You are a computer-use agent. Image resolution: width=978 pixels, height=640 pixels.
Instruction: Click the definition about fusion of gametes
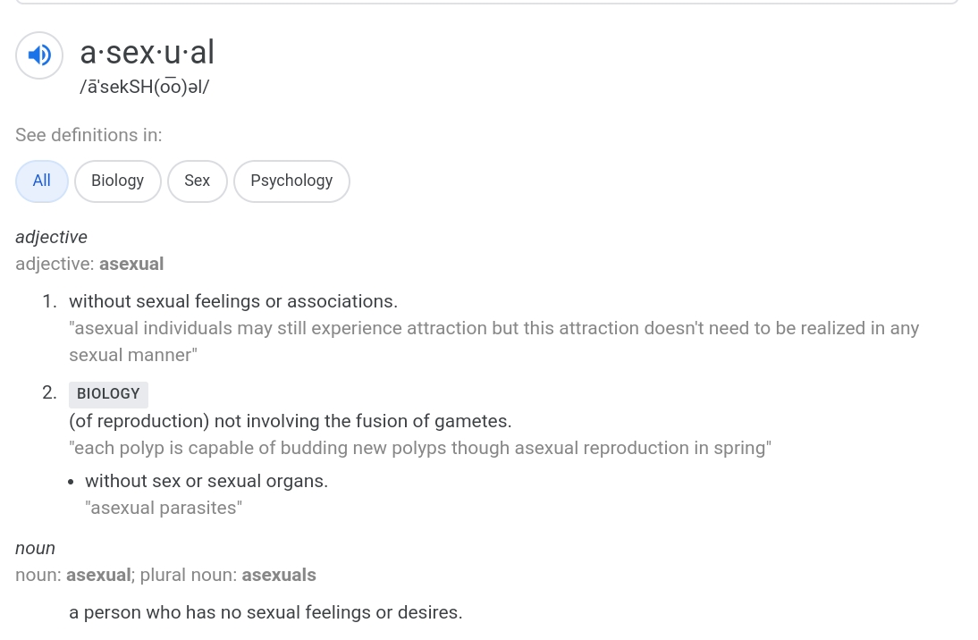(x=291, y=421)
